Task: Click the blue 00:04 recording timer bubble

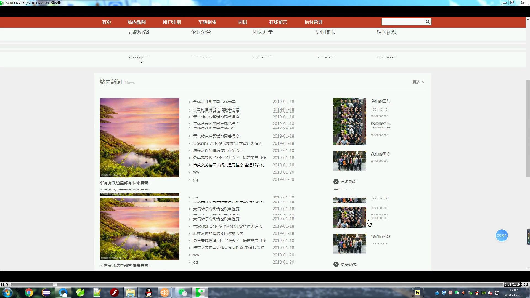Action: click(502, 235)
